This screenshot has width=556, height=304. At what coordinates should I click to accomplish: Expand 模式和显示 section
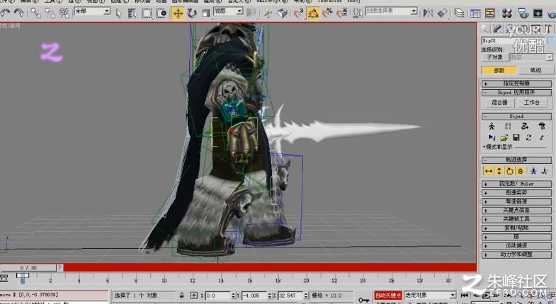click(x=497, y=147)
